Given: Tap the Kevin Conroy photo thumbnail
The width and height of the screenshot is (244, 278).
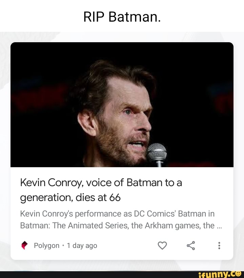Looking at the screenshot, I should [x=122, y=105].
